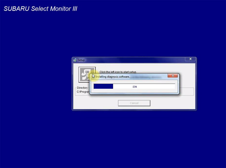Click the "Click the left icon to start setup." text
This screenshot has width=226, height=168.
[x=118, y=72]
